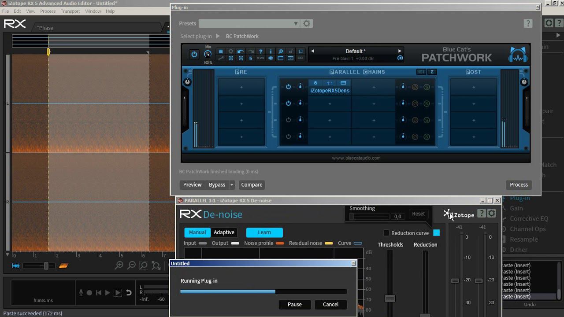Click the Process button
Screen dimensions: 564x317
point(519,184)
